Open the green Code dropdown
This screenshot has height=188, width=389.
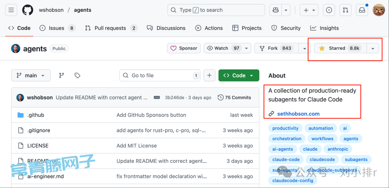(x=239, y=75)
